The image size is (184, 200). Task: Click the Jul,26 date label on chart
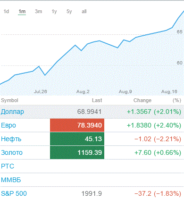click(x=41, y=92)
